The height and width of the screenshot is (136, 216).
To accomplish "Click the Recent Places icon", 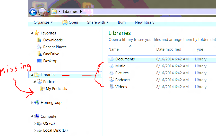I will tap(39, 47).
